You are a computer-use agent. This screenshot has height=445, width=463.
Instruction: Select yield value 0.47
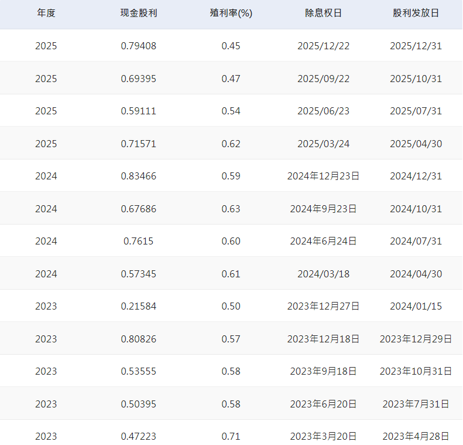[x=231, y=79]
